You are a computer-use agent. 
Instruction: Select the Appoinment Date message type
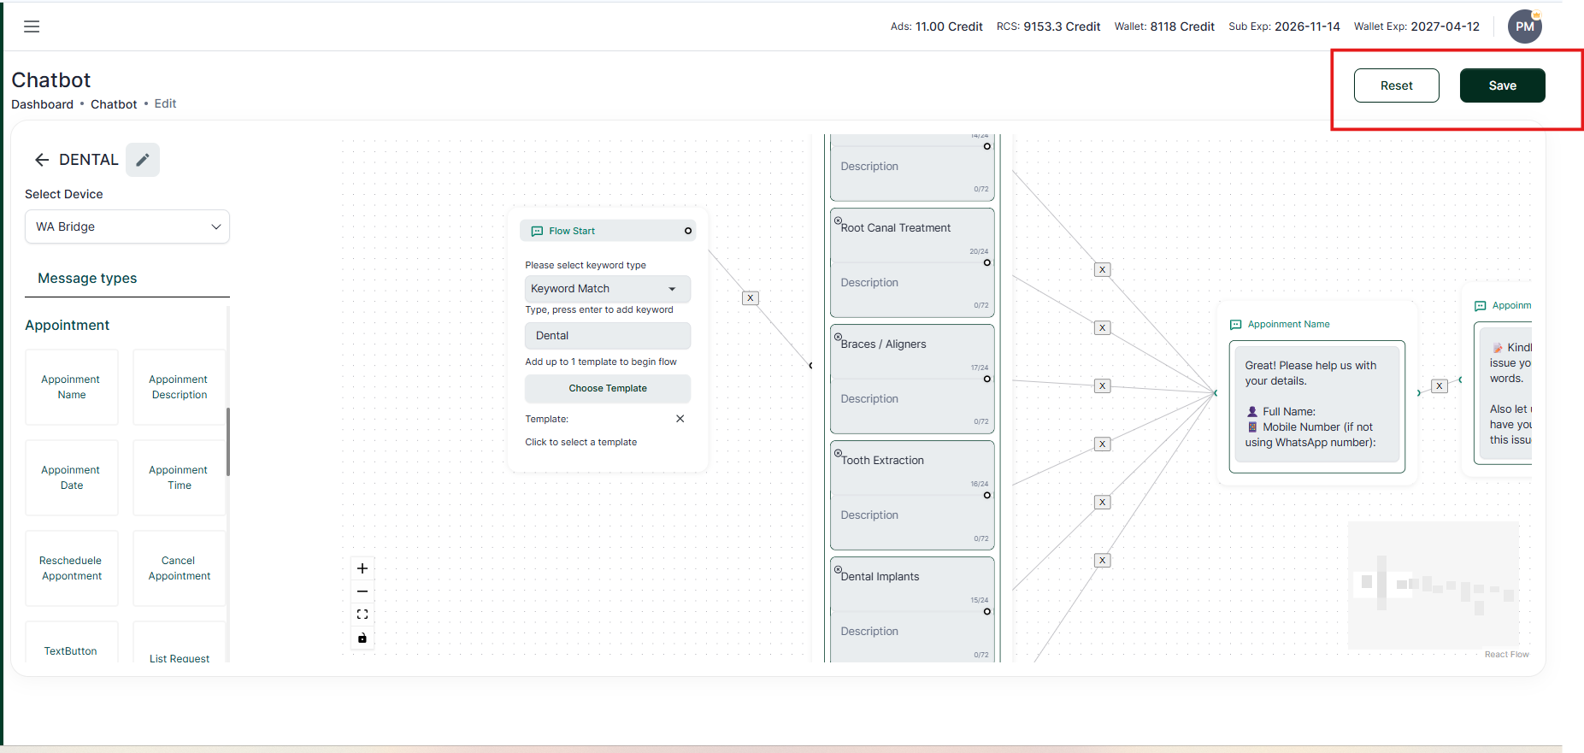click(72, 478)
